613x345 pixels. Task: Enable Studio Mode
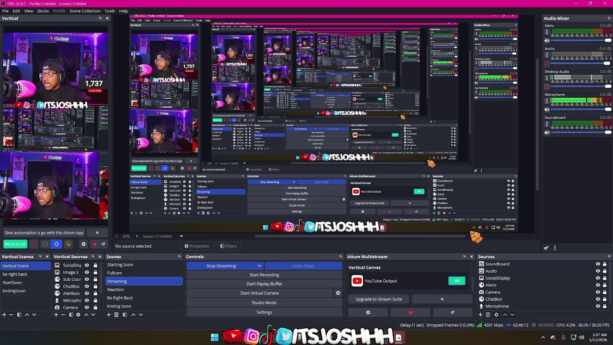click(x=264, y=302)
